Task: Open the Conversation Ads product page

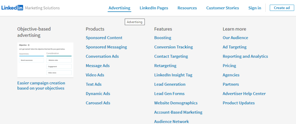Action: pyautogui.click(x=102, y=56)
